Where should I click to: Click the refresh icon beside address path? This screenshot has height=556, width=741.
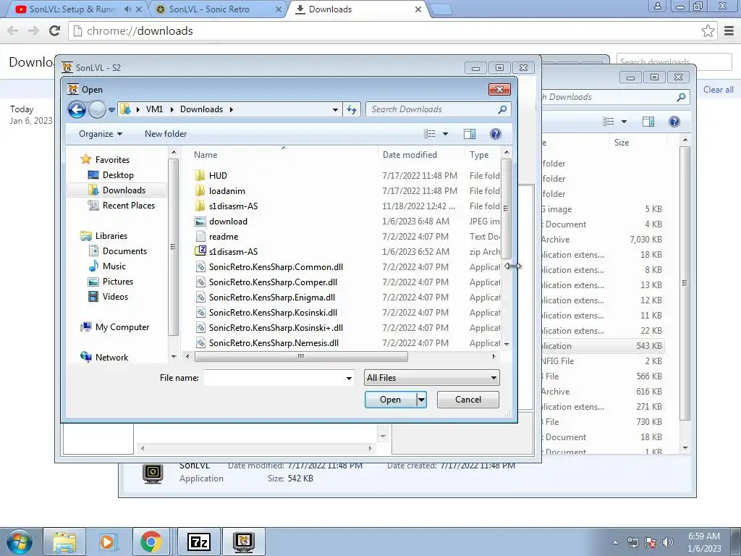[x=352, y=110]
